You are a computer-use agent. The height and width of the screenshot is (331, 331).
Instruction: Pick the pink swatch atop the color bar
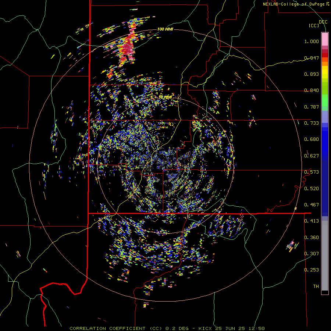[325, 39]
